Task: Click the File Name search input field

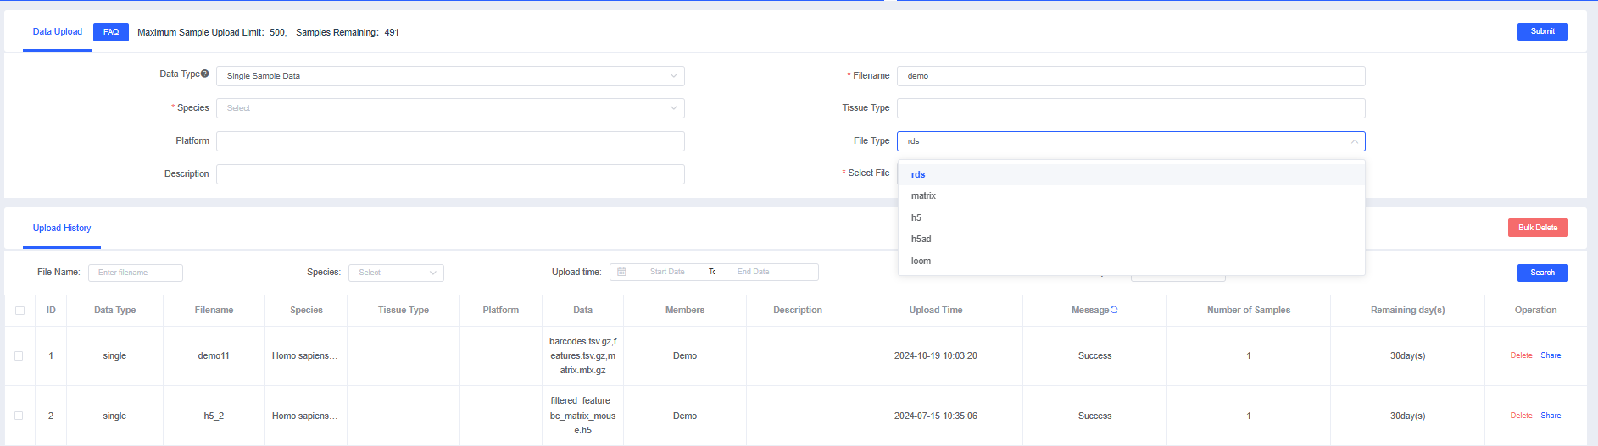Action: [x=136, y=273]
